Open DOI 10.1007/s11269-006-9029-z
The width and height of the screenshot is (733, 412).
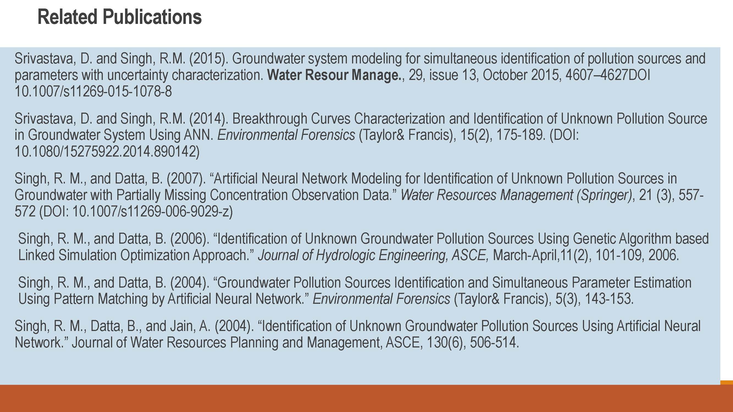pos(153,211)
